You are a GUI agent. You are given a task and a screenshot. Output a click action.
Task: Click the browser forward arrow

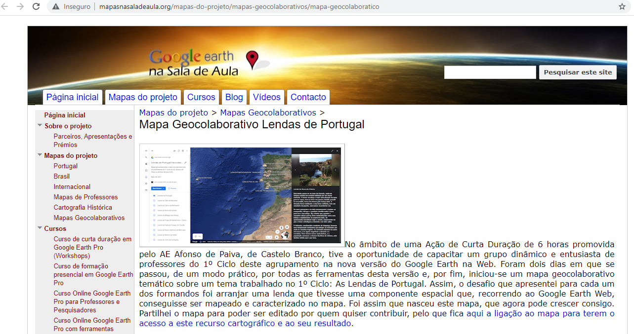(x=20, y=6)
